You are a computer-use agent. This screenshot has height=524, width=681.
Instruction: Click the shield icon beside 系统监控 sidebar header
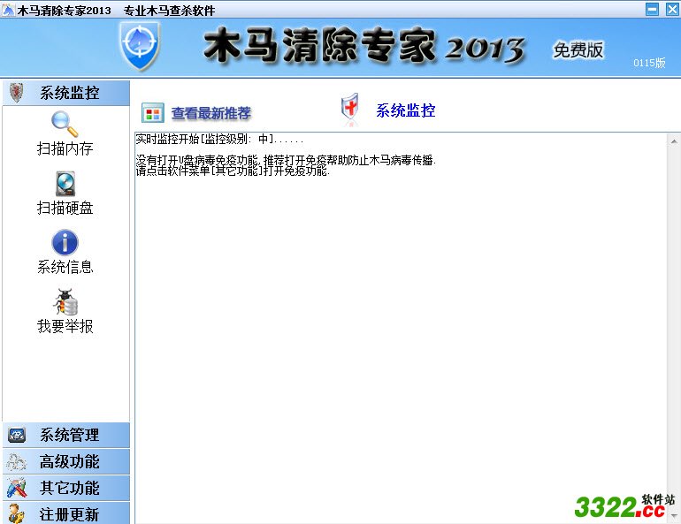coord(17,92)
